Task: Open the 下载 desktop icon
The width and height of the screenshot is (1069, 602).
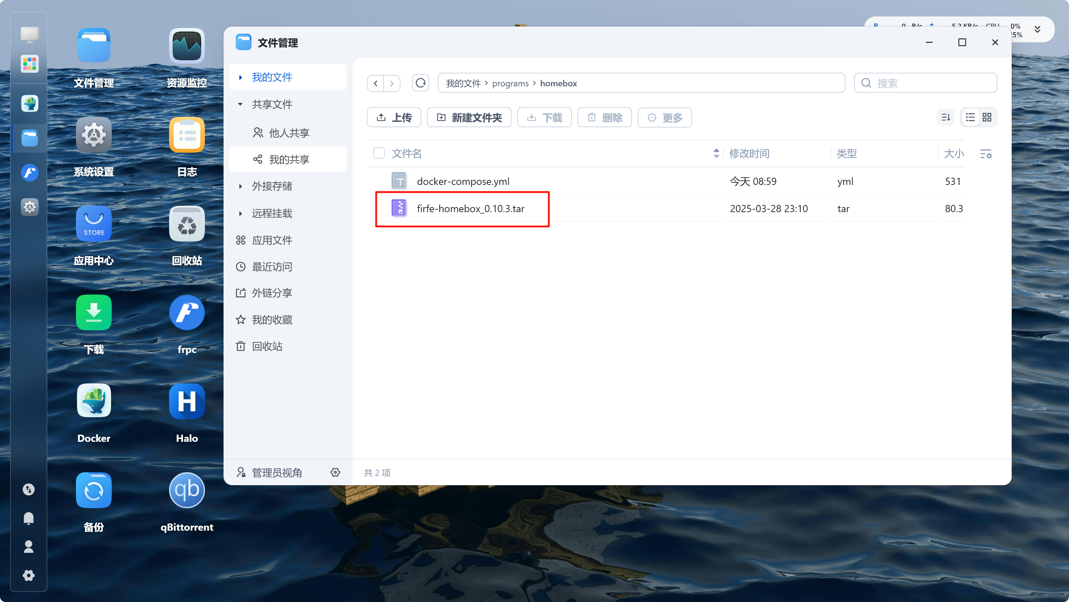Action: coord(94,312)
